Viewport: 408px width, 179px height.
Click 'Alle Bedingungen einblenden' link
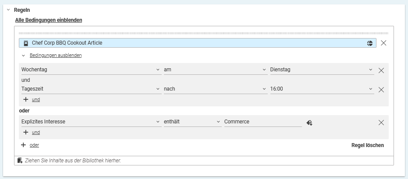point(49,20)
